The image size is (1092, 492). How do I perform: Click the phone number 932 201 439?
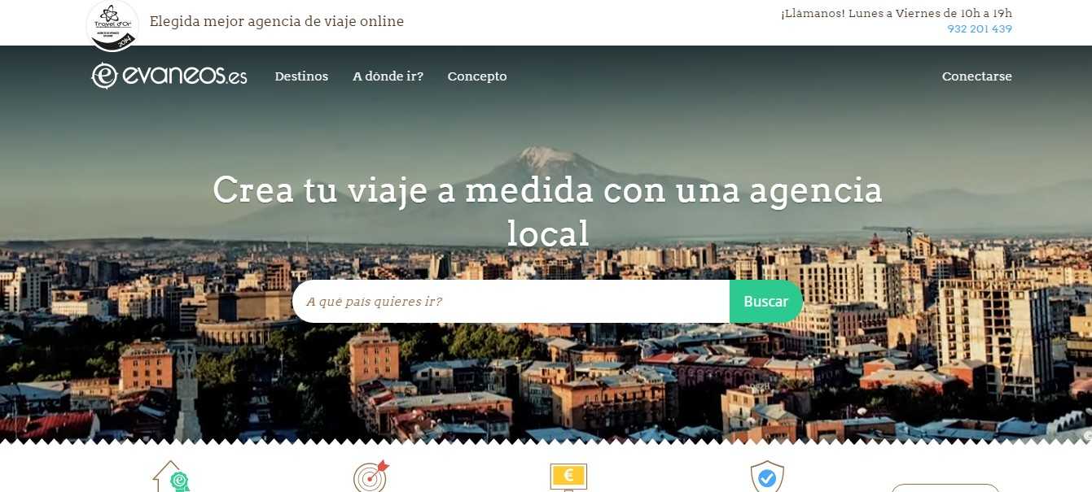(x=979, y=29)
